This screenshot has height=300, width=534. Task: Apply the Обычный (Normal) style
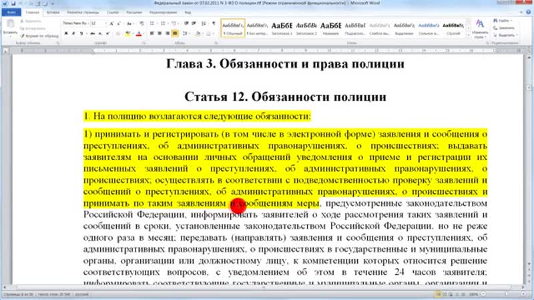pyautogui.click(x=233, y=28)
